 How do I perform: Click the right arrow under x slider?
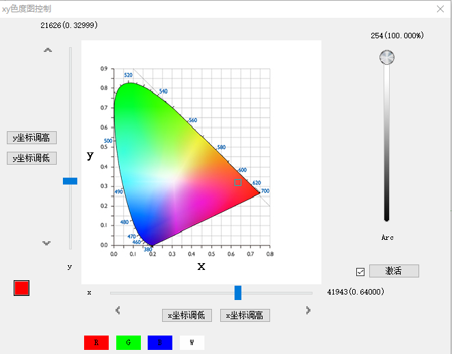(x=308, y=310)
